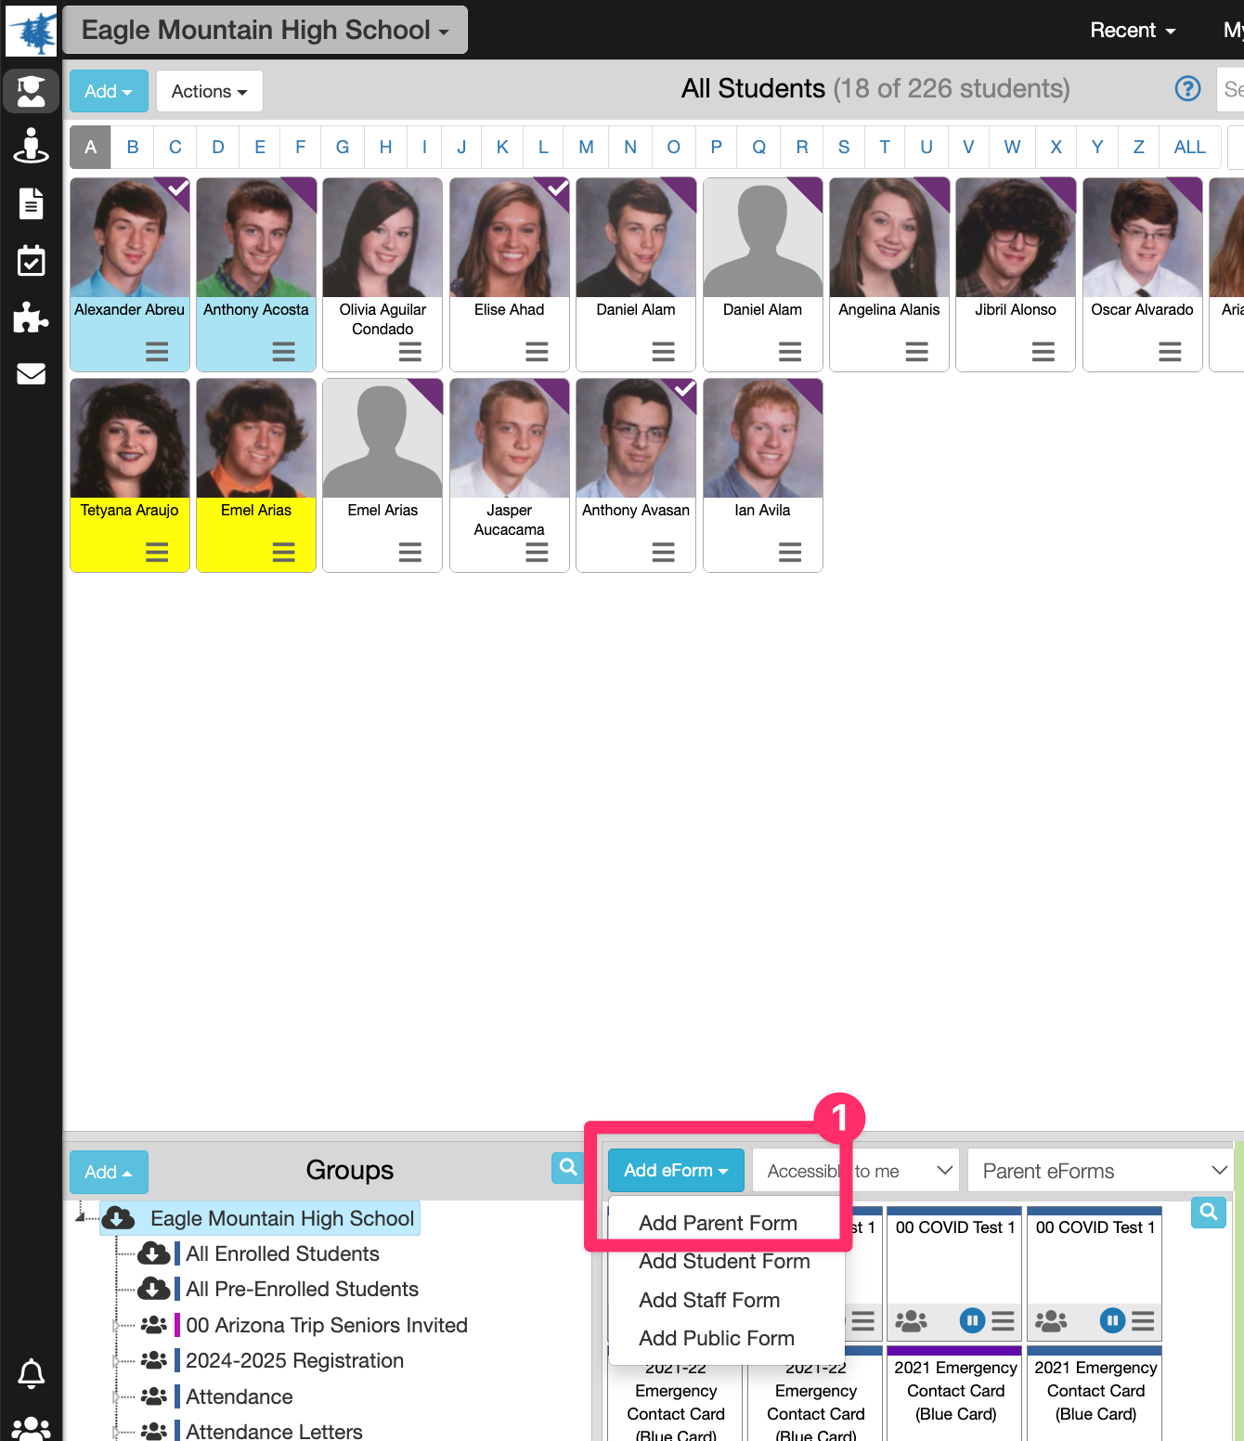Image resolution: width=1244 pixels, height=1441 pixels.
Task: Click the eForms panel search icon
Action: (1208, 1212)
